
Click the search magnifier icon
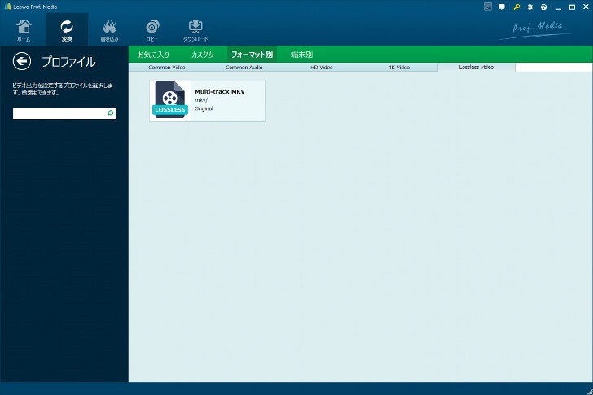[110, 113]
